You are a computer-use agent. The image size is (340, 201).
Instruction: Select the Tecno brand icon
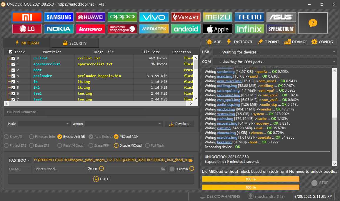tap(249, 17)
